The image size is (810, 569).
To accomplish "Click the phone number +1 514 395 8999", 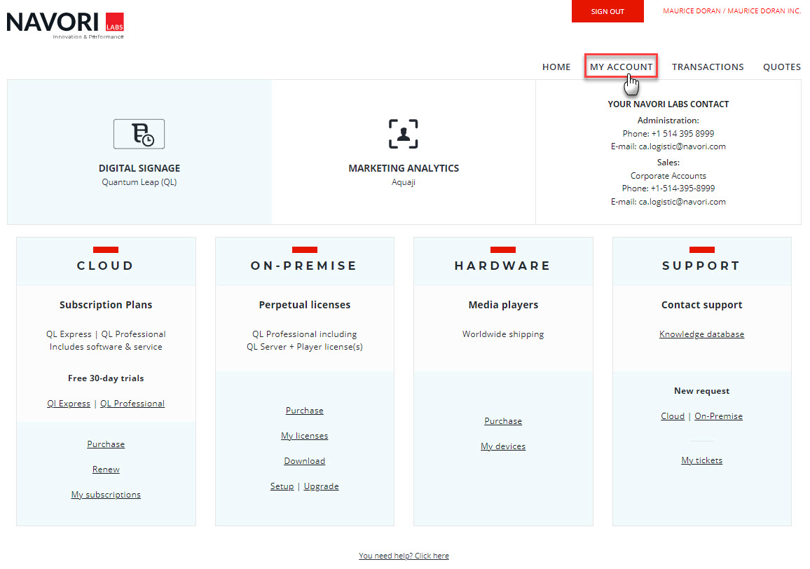I will [682, 133].
